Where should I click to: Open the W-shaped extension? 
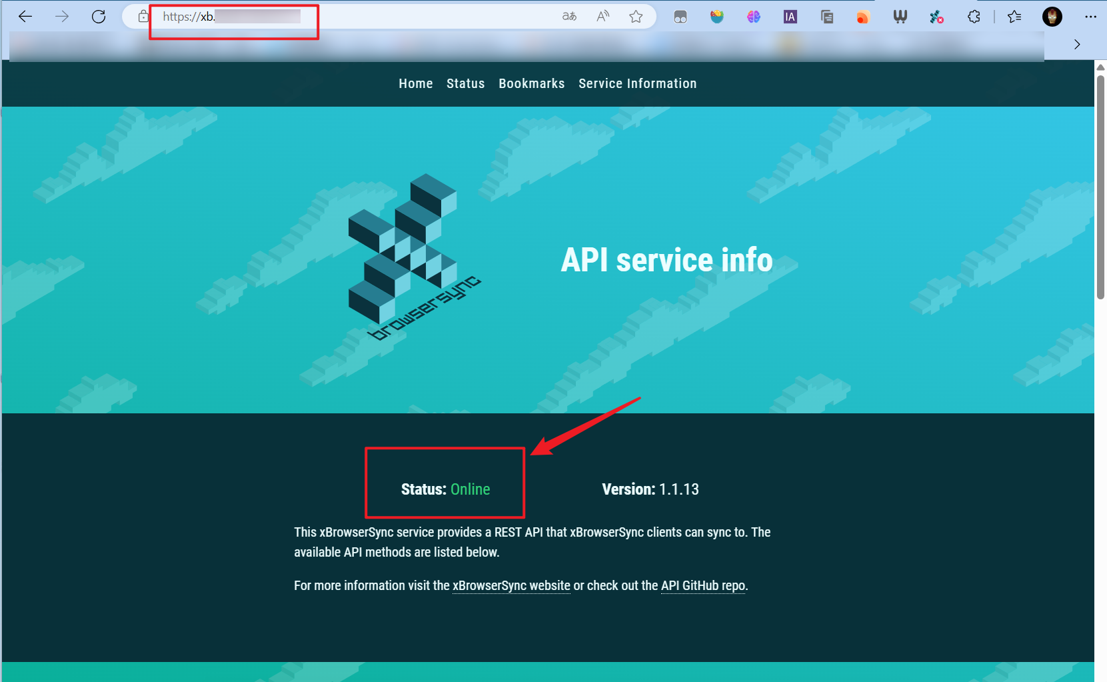[x=900, y=17]
